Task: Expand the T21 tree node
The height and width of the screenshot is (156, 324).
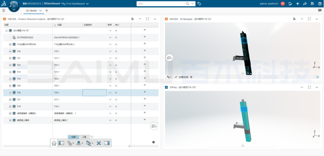Action: click(10, 58)
